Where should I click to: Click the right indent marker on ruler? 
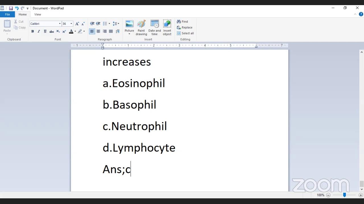[x=256, y=46]
